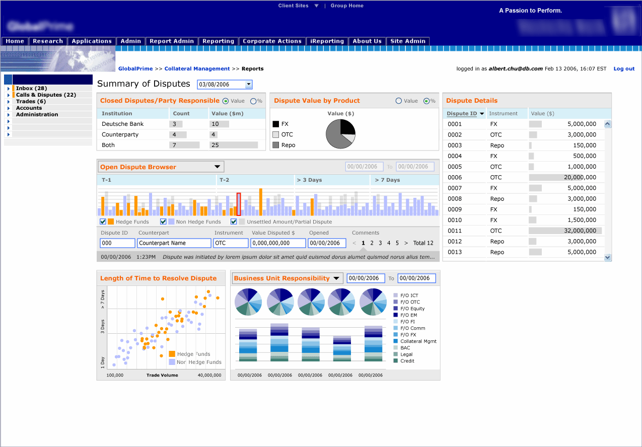Open the Site Admin tab
The height and width of the screenshot is (447, 642).
point(408,41)
